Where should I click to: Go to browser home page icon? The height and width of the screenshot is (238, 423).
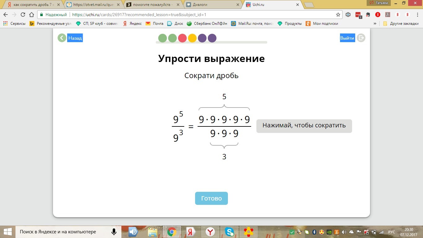[31, 15]
